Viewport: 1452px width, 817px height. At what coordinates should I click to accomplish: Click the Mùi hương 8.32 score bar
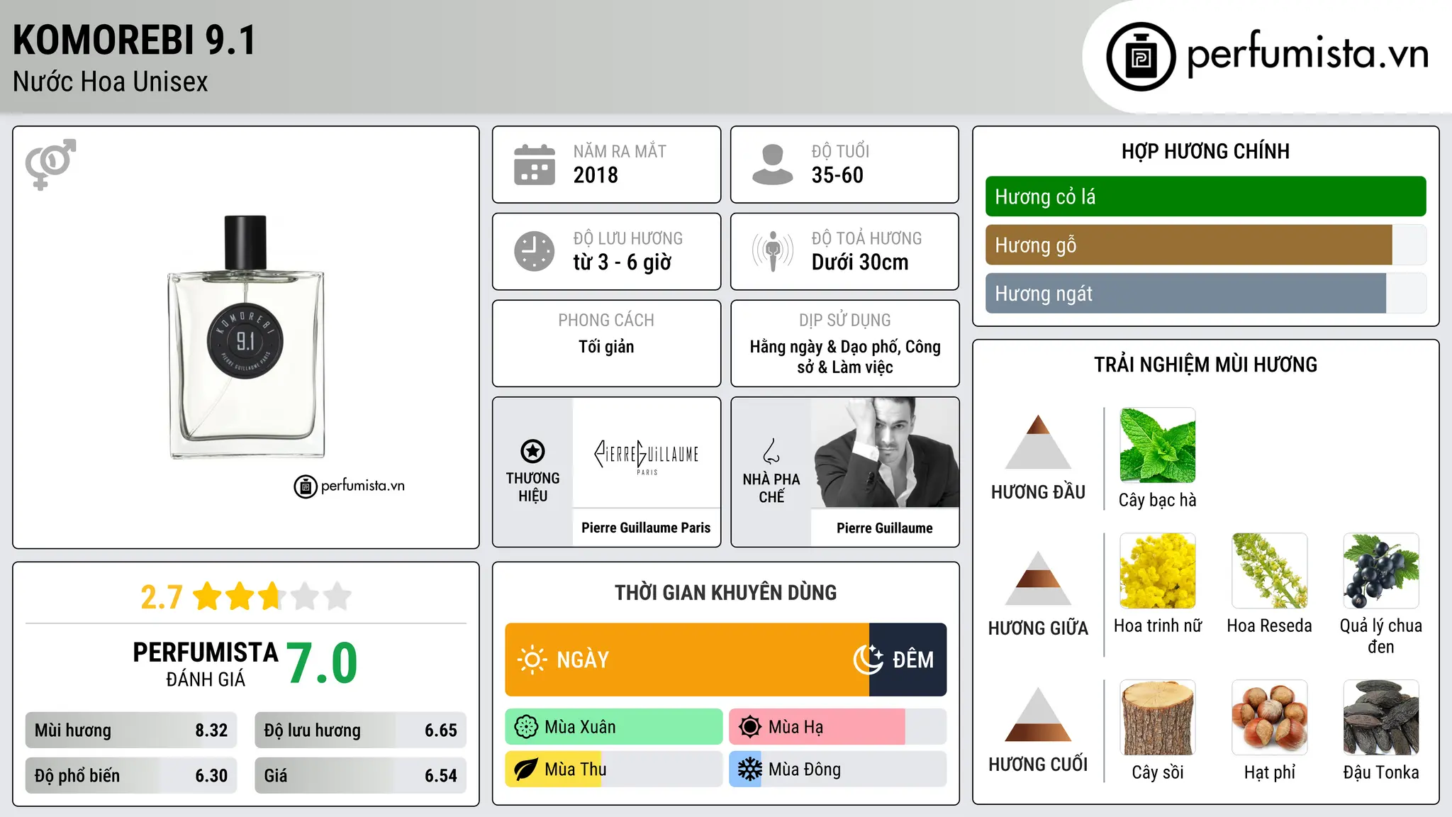pos(131,730)
